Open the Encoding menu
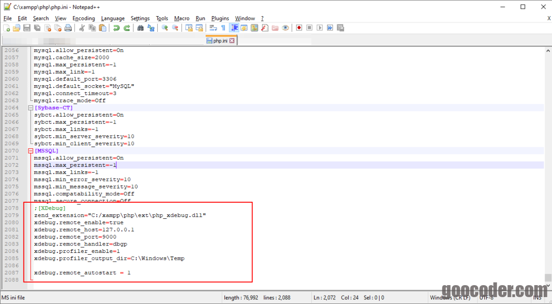552x304 pixels. (x=83, y=18)
